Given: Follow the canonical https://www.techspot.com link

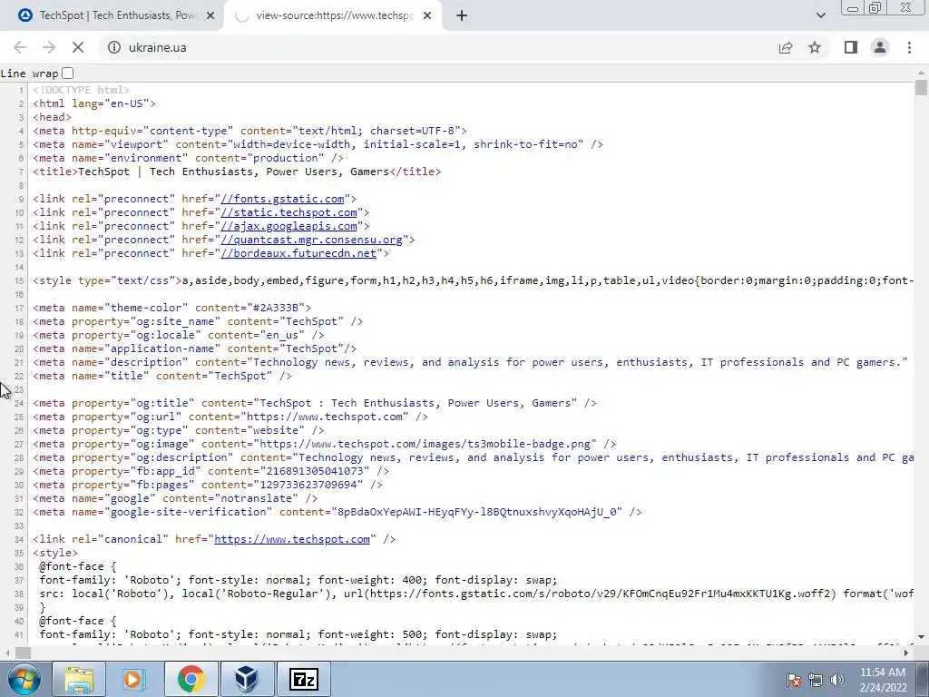Looking at the screenshot, I should (x=292, y=539).
